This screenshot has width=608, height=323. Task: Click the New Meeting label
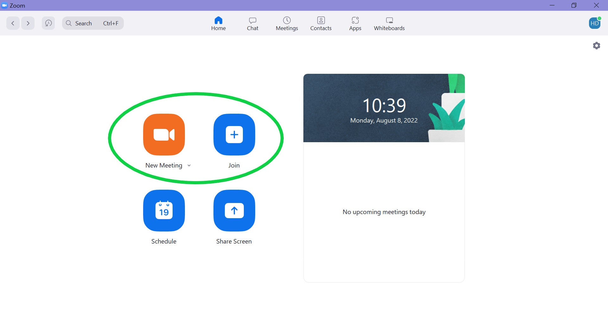click(164, 165)
